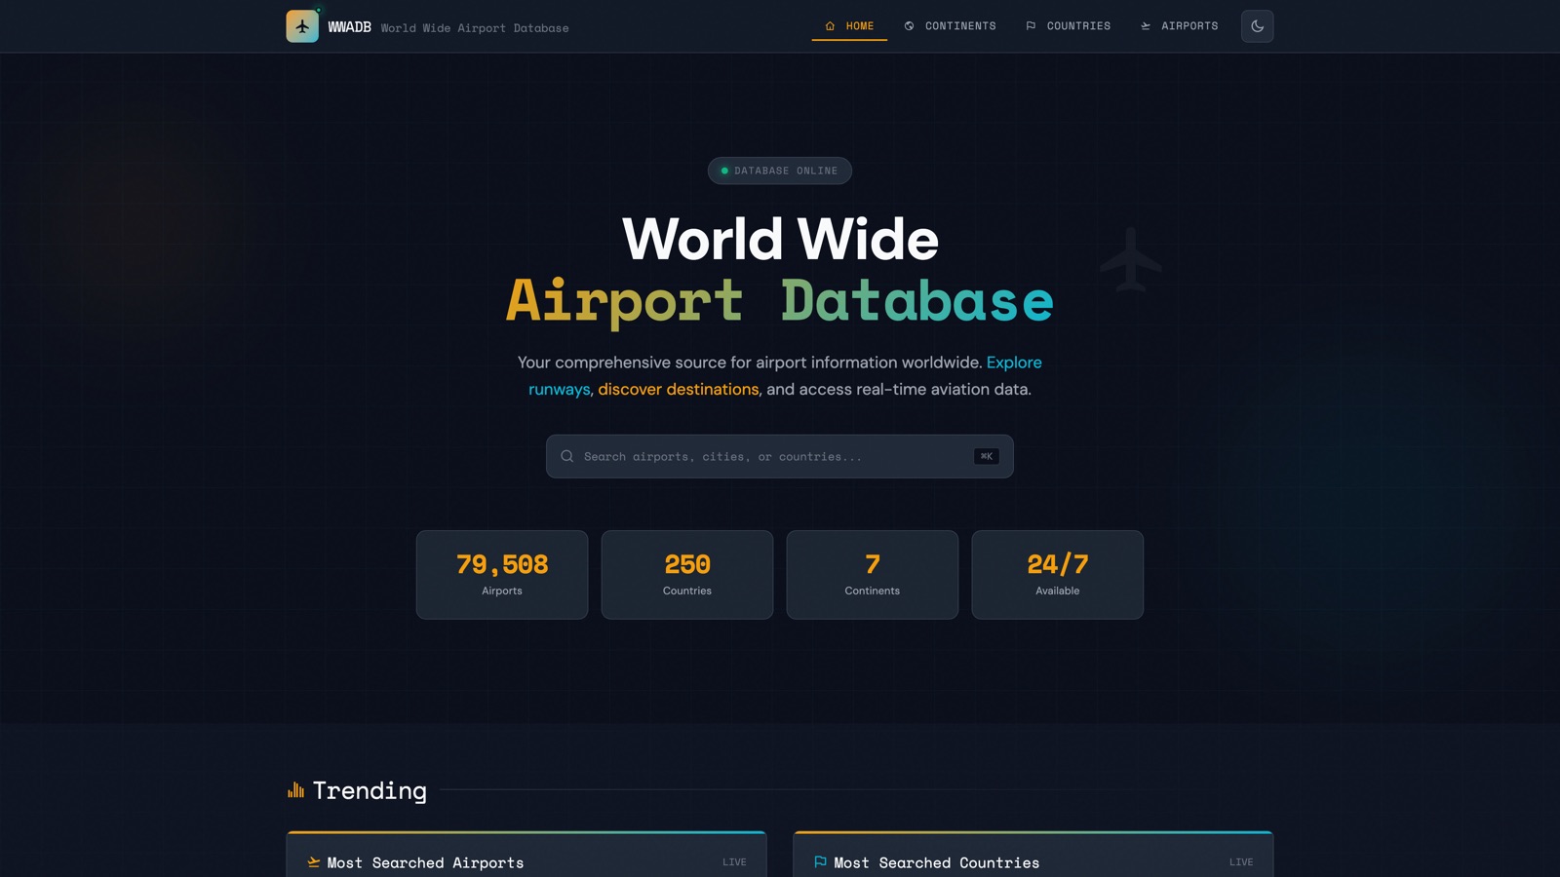
Task: Click the Trending section heading
Action: 370,791
